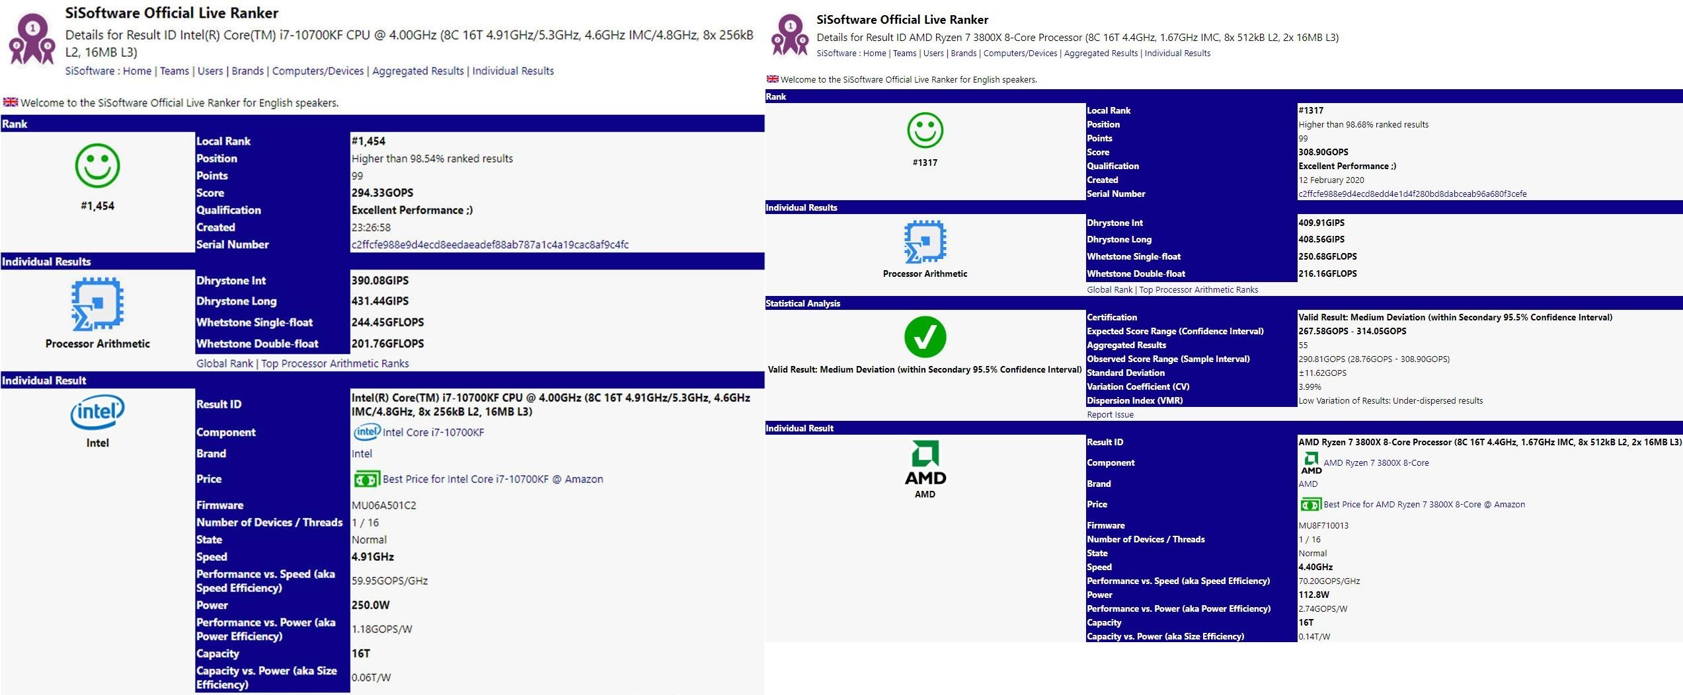The image size is (1683, 695).
Task: Click Best Price for Intel Core i7-10700KF @ Amazon
Action: point(493,480)
